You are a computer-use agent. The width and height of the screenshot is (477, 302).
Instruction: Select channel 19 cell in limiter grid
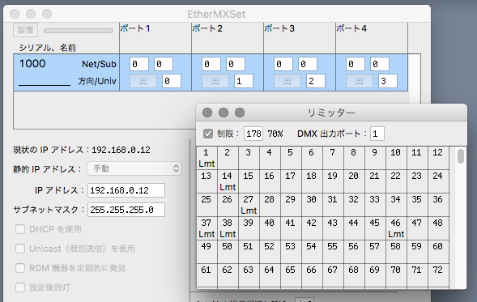click(x=333, y=181)
